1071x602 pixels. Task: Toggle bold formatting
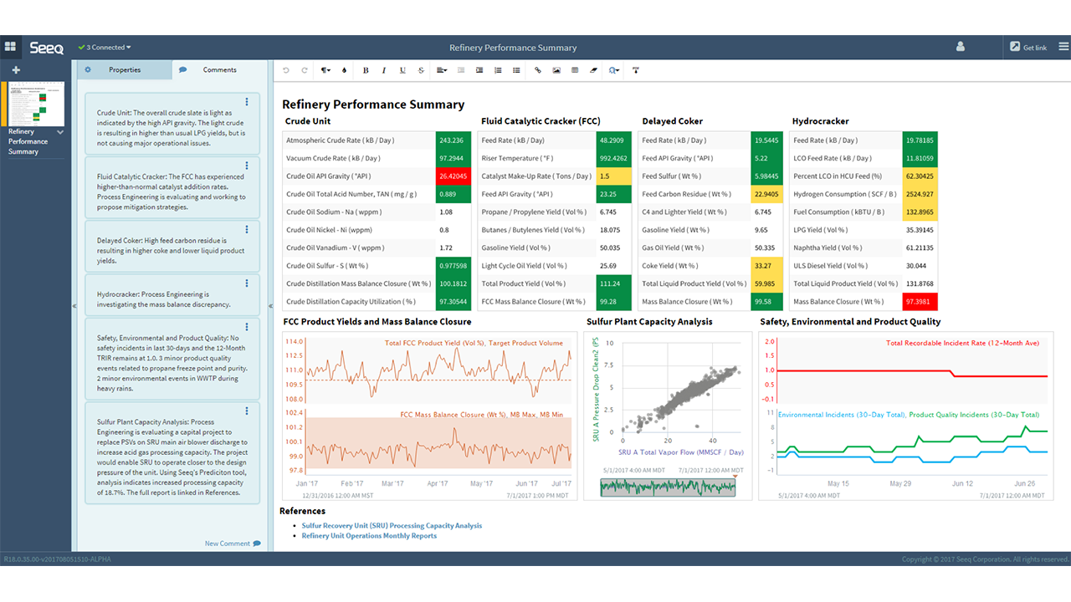[366, 70]
